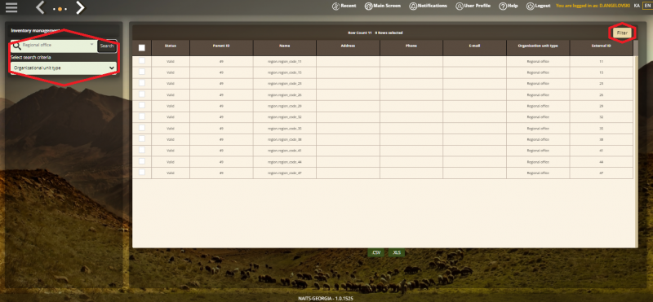Return to the Main Screen
653x302 pixels.
coord(383,6)
